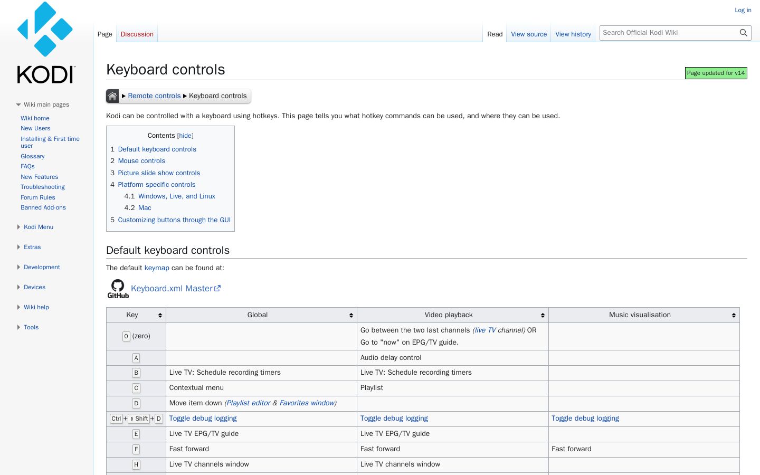Open Troubleshooting sidebar link
Screen dimensions: 760x475
43,187
